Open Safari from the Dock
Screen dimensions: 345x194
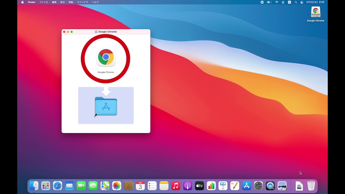click(x=57, y=186)
